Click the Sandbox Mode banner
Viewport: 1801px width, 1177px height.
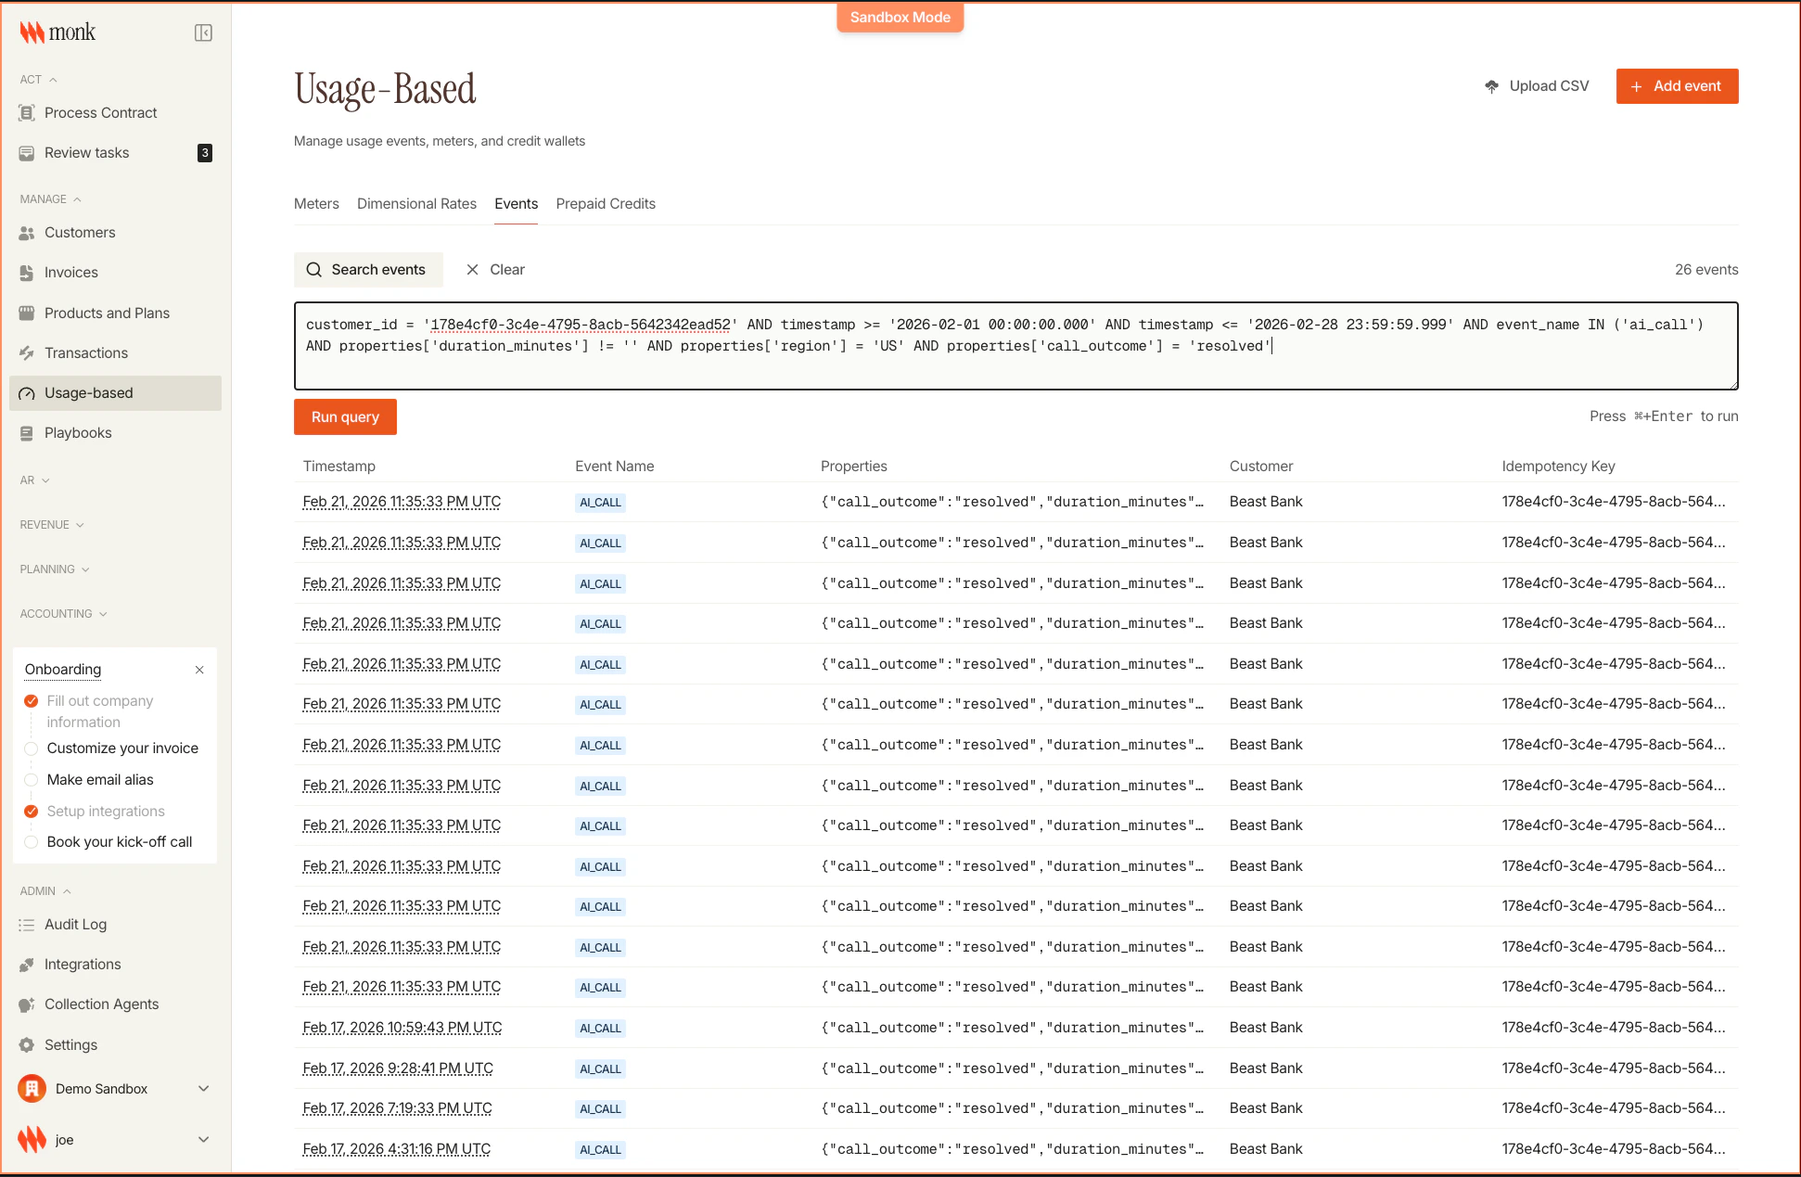[x=900, y=18]
